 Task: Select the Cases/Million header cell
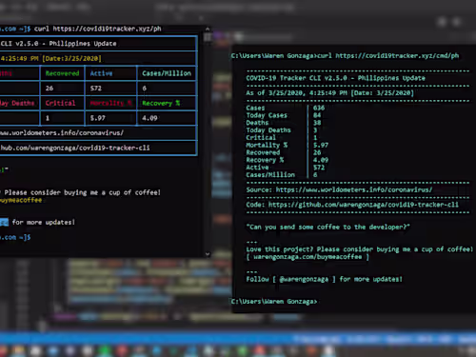coord(167,73)
